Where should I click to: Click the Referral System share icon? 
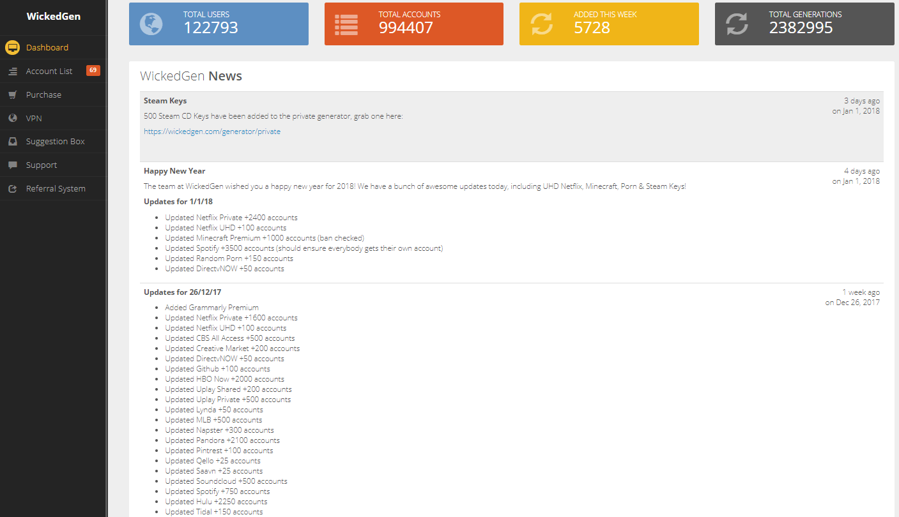(12, 189)
